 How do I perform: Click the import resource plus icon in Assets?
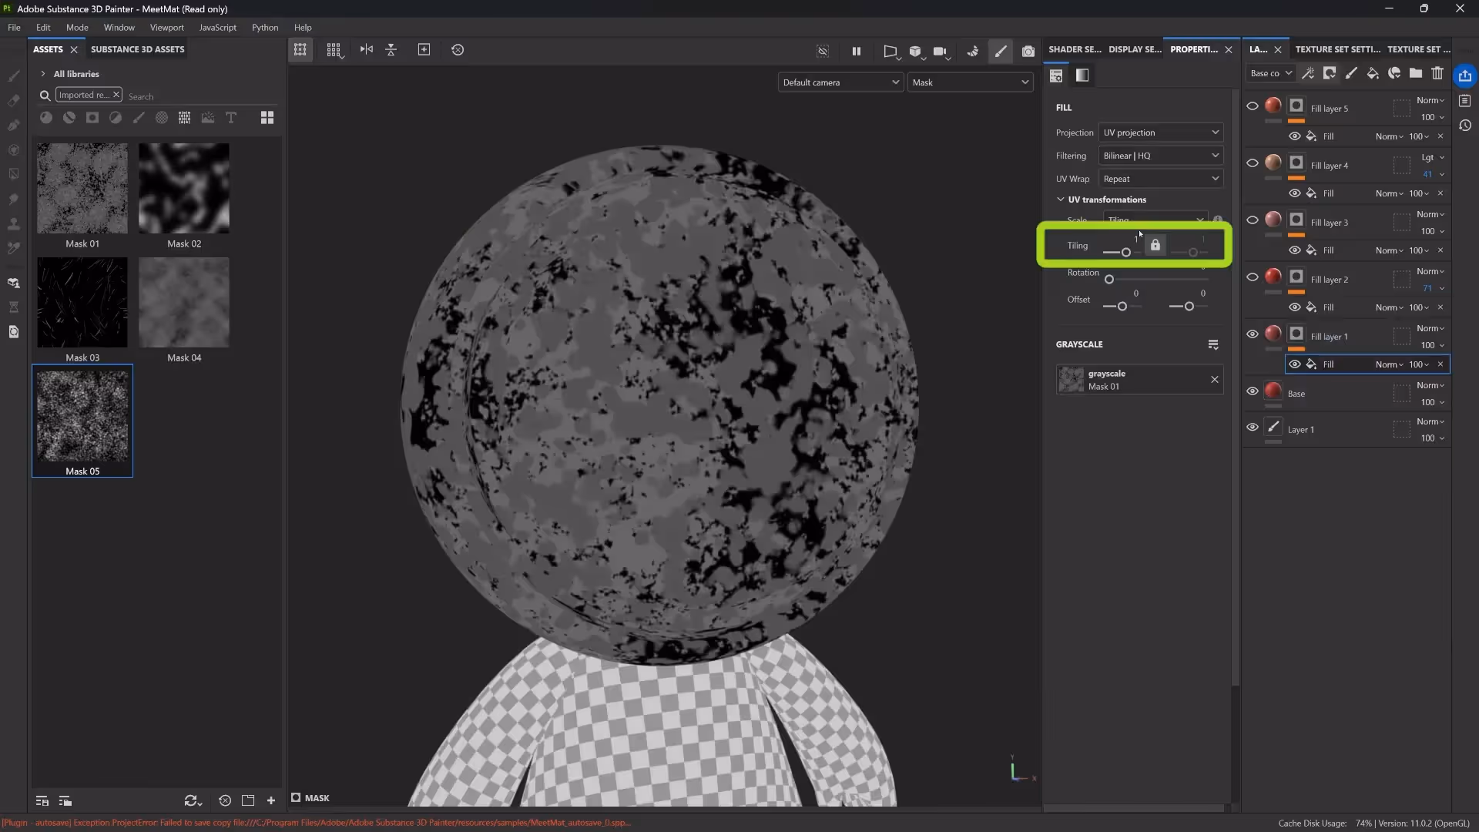(x=271, y=801)
